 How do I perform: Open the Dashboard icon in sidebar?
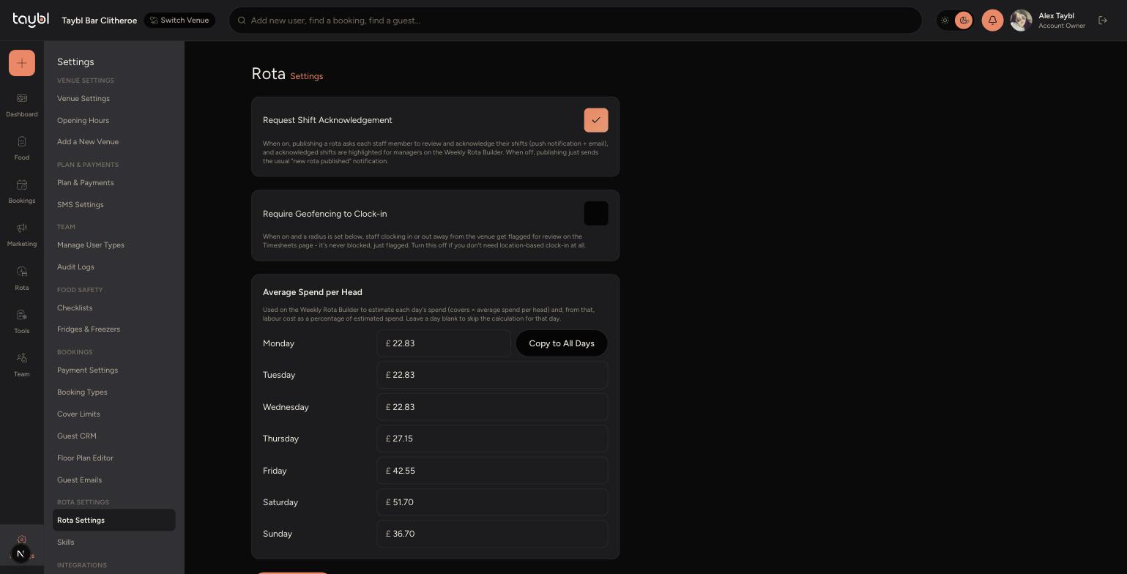(x=22, y=99)
